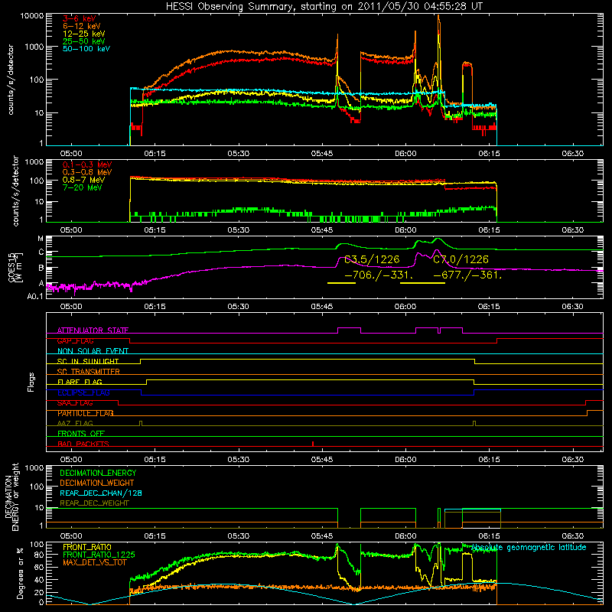Select the 6-12 keV legend label
This screenshot has width=612, height=612.
tap(82, 26)
